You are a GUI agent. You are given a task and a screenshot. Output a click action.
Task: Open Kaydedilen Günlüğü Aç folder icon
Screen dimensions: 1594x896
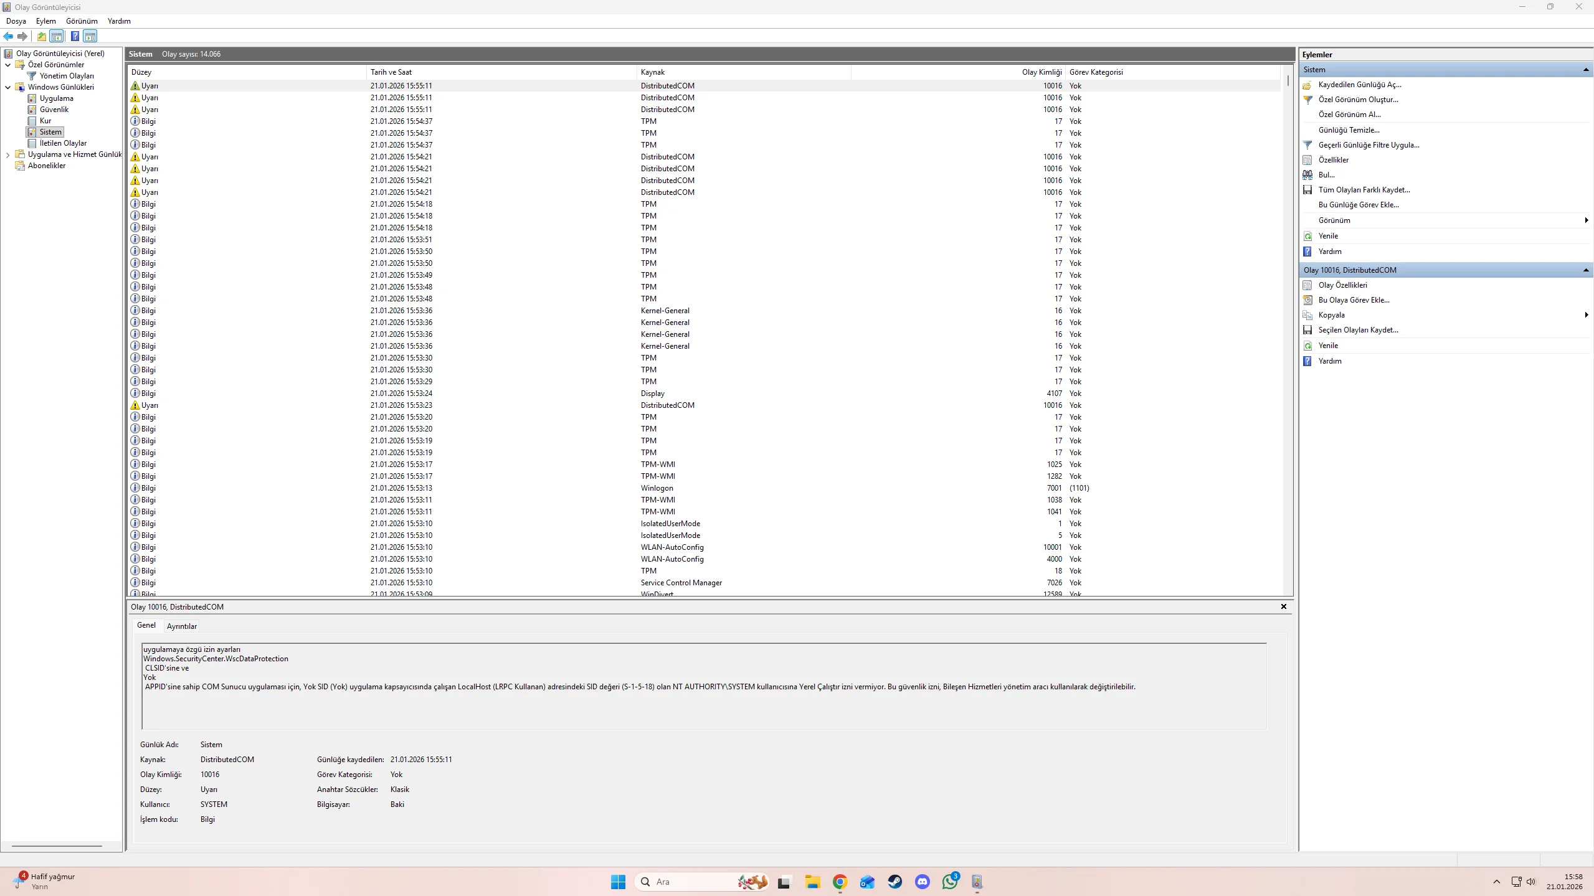coord(1307,85)
